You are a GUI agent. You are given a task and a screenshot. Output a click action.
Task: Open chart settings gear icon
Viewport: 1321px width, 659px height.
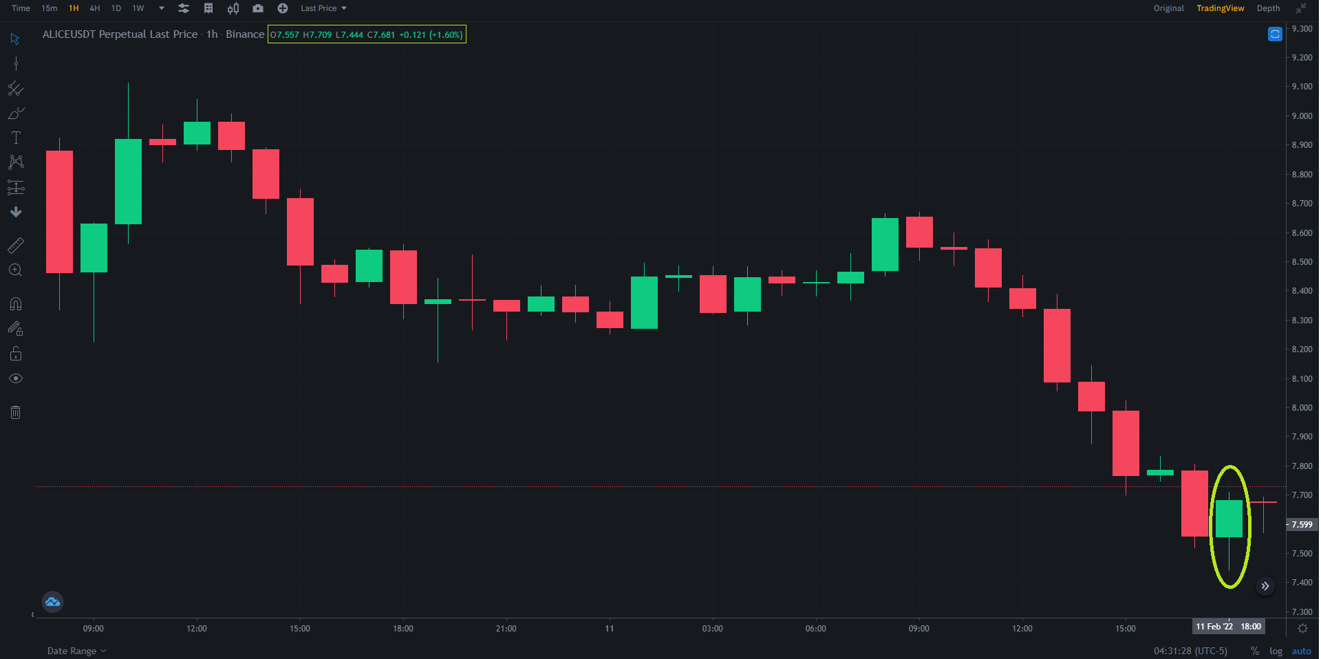1302,628
